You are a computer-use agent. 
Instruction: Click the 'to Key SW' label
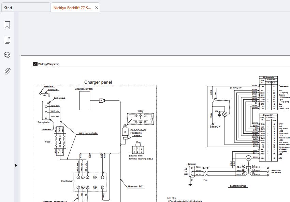click(x=237, y=88)
